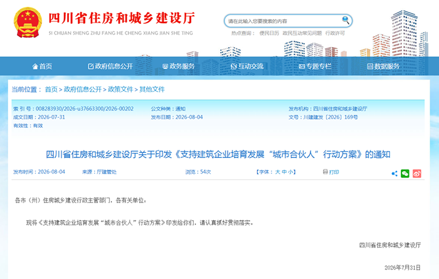Open 政务服务 navigation menu
The image size is (439, 279).
179,66
